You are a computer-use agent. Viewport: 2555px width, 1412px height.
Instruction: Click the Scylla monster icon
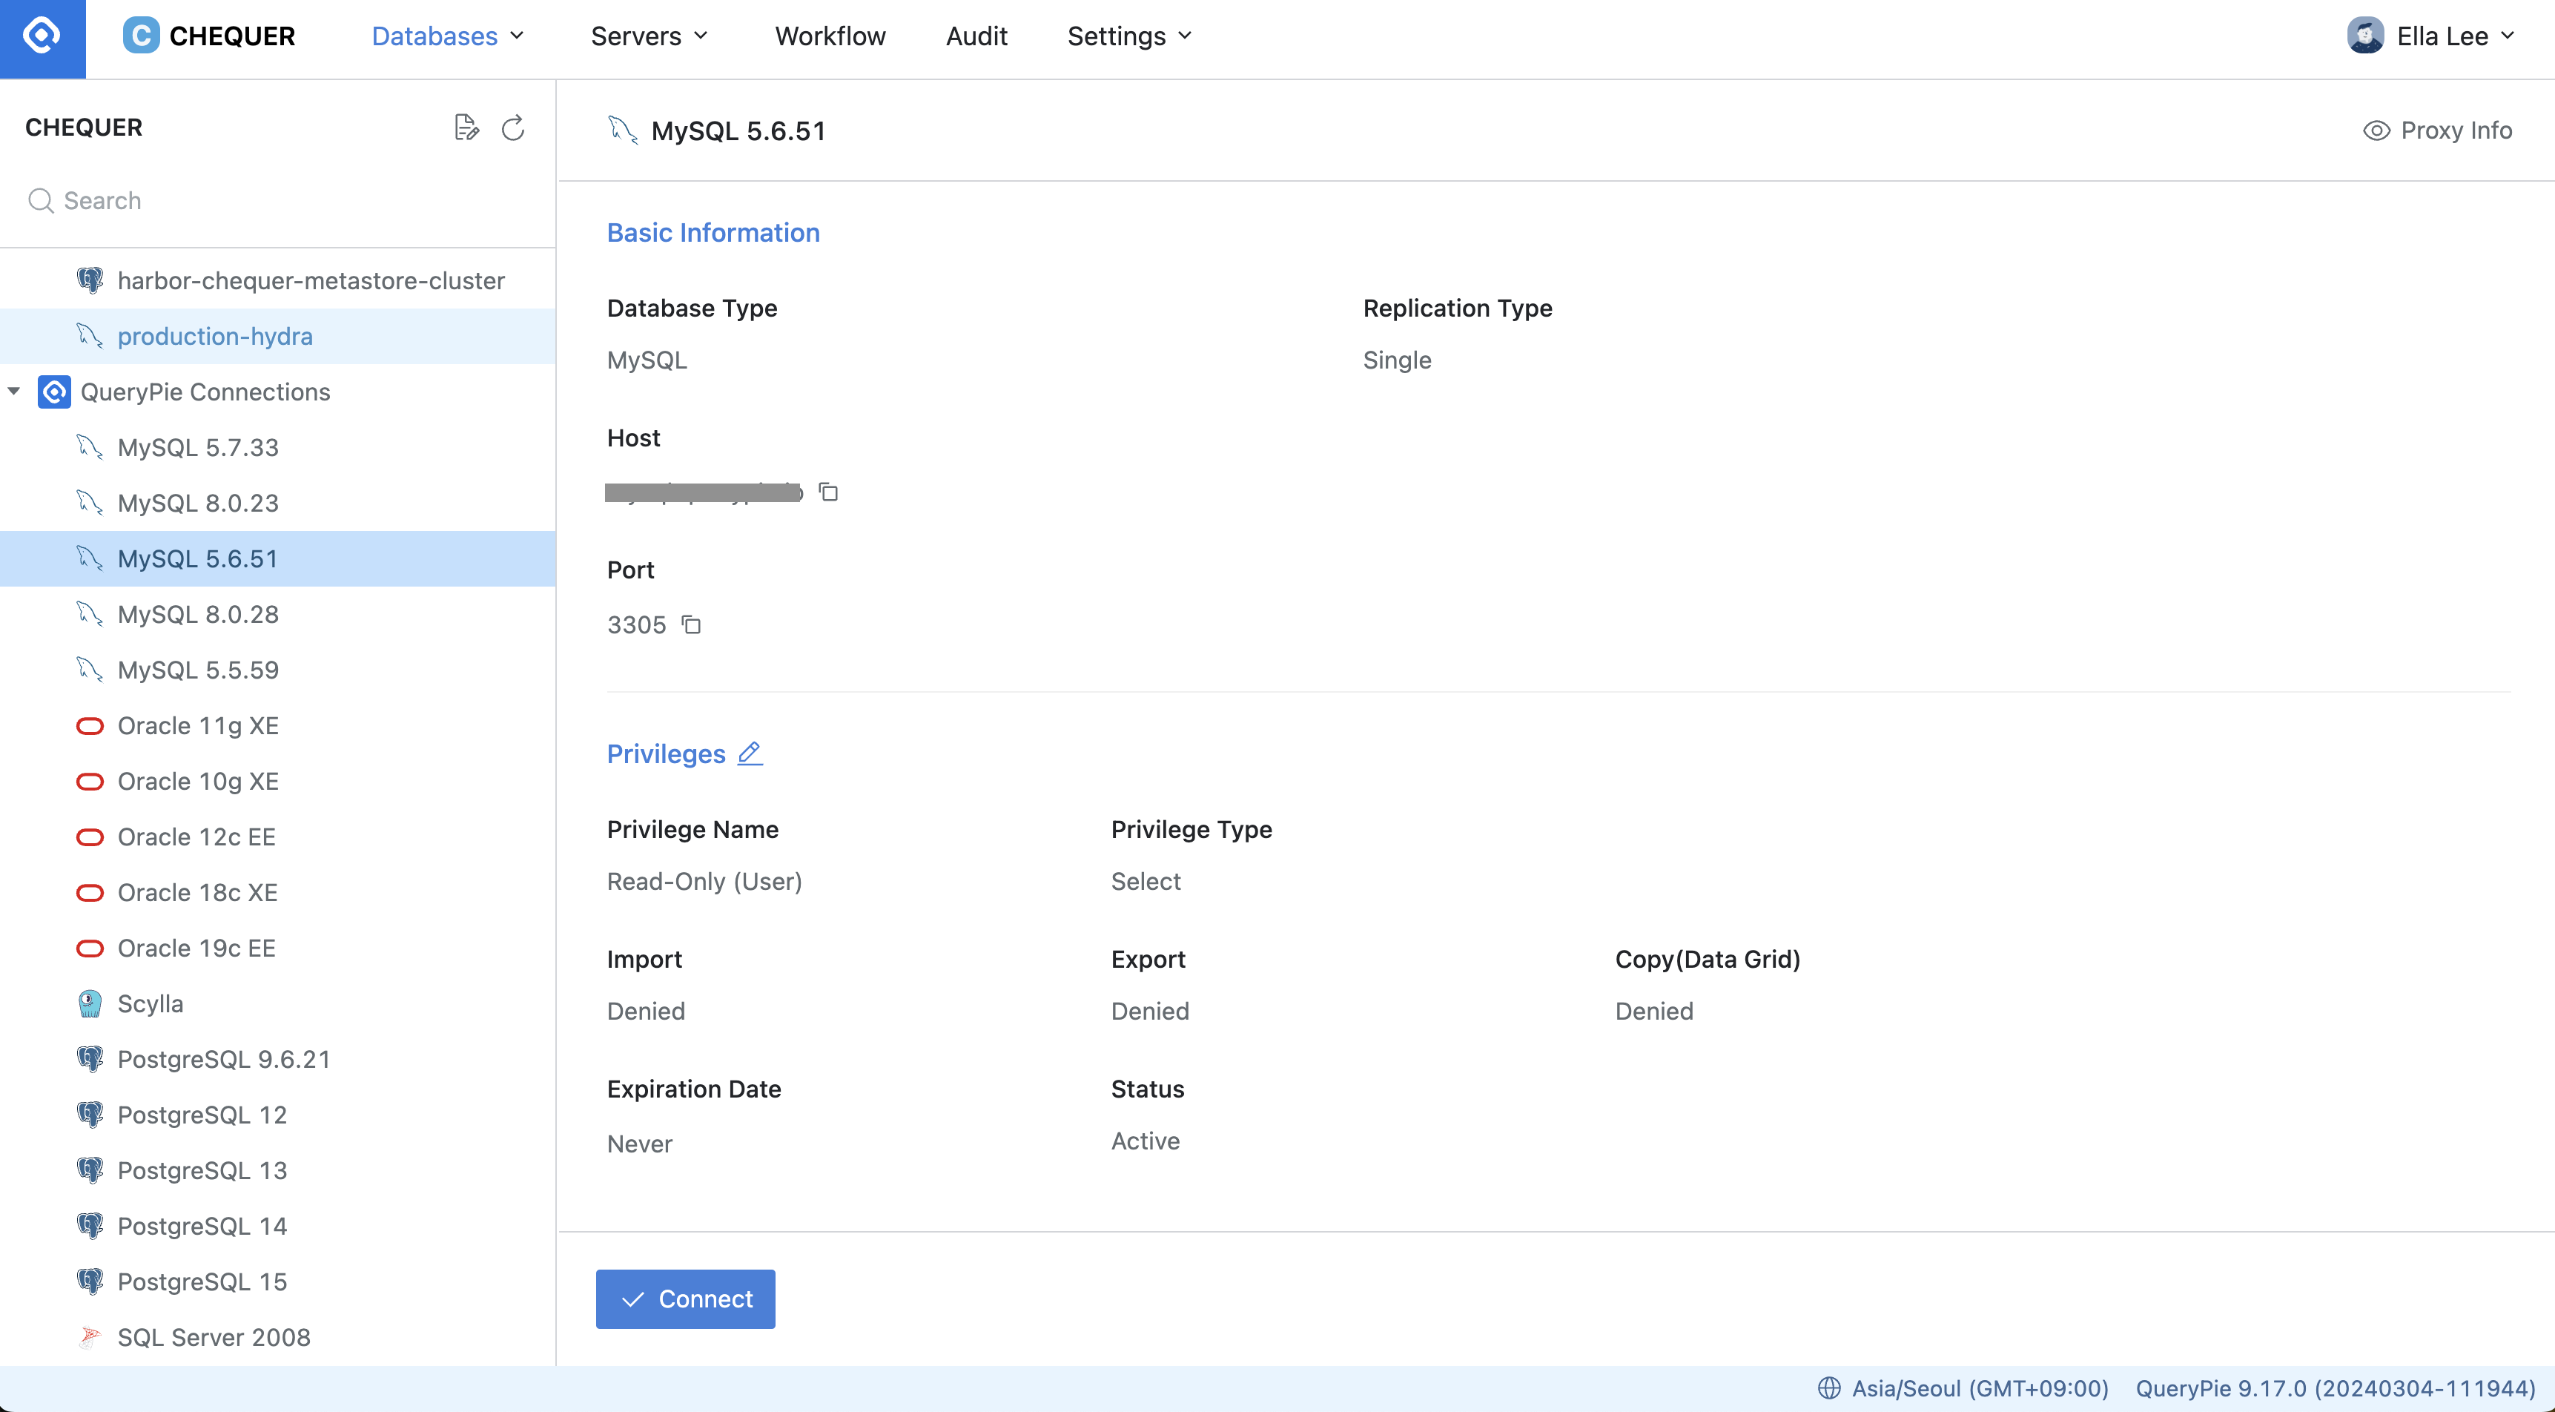pyautogui.click(x=89, y=1003)
